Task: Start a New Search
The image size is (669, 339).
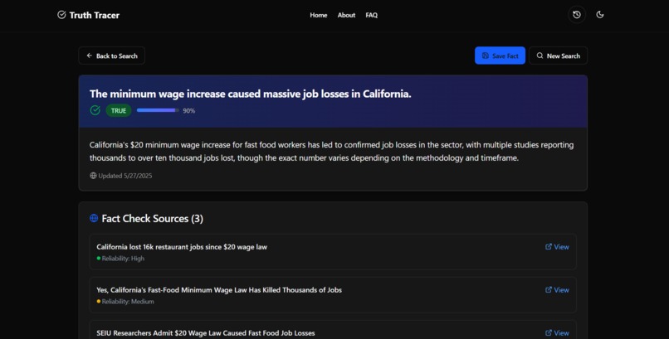Action: (558, 56)
